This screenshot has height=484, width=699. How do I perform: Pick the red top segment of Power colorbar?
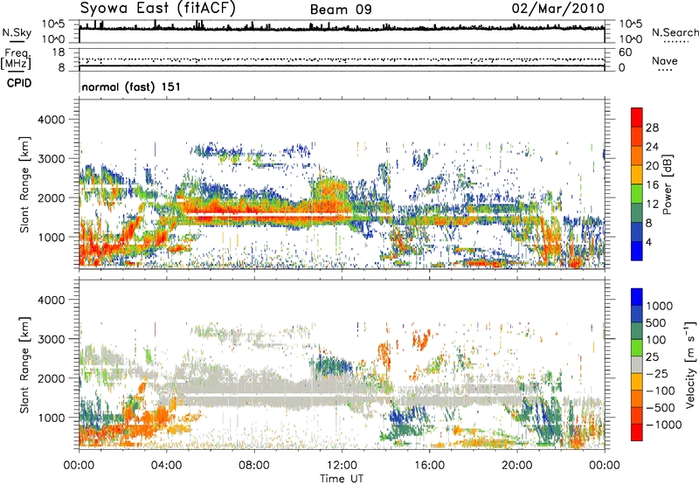(637, 118)
